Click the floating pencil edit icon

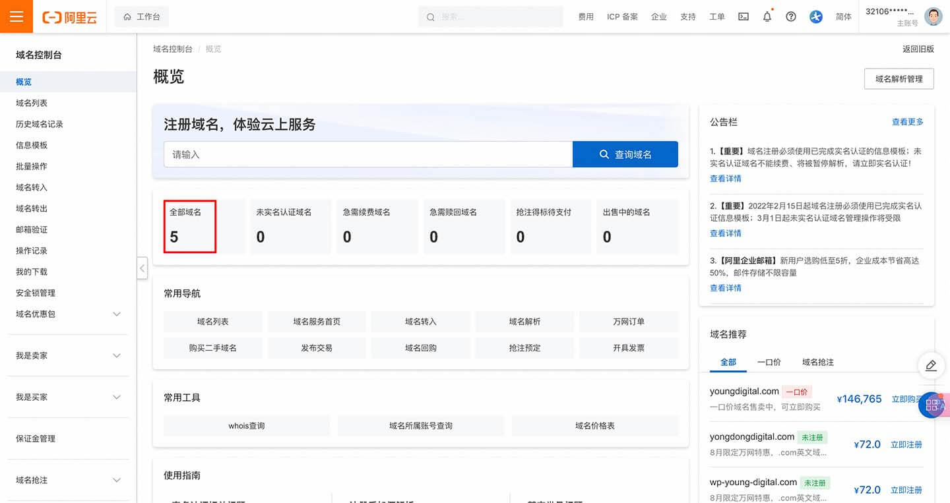(931, 365)
